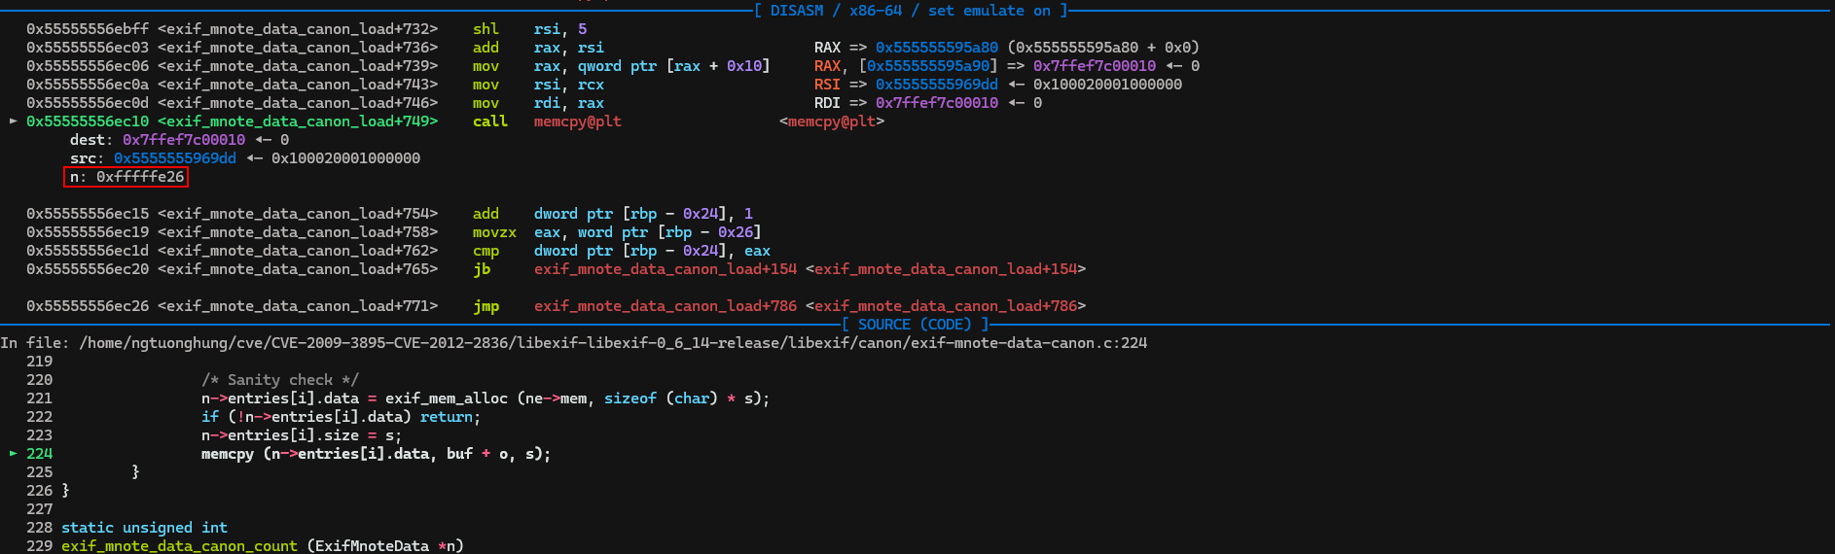Click the memcpy call on source line 224
The width and height of the screenshot is (1835, 554).
(x=227, y=454)
